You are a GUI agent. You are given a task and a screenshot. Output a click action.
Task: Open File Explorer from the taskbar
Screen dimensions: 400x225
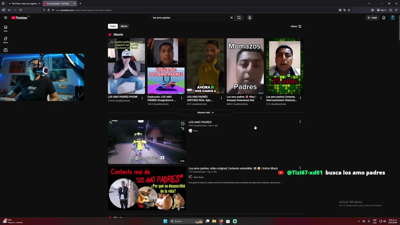(214, 221)
